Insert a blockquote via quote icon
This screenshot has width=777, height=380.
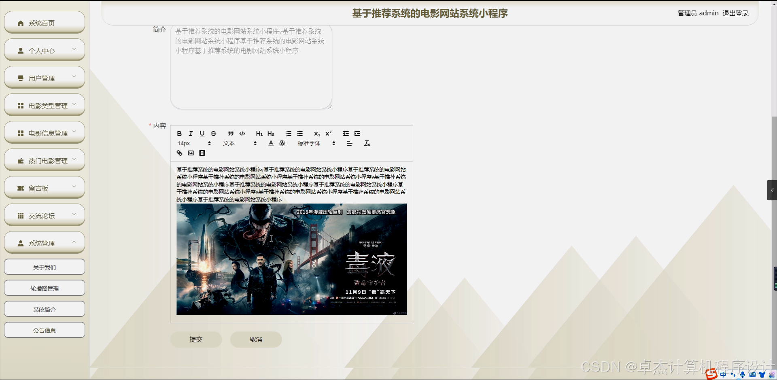click(231, 134)
